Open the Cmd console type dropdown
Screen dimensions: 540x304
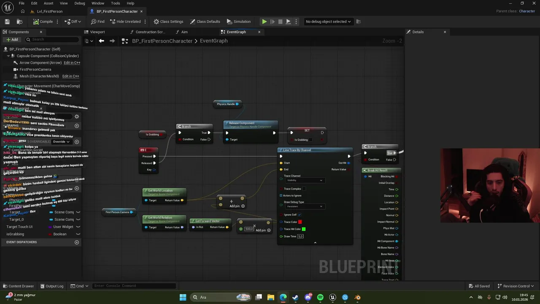click(x=79, y=286)
